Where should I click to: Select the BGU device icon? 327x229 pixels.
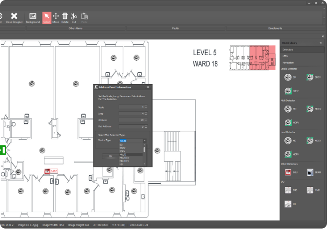pyautogui.click(x=288, y=172)
